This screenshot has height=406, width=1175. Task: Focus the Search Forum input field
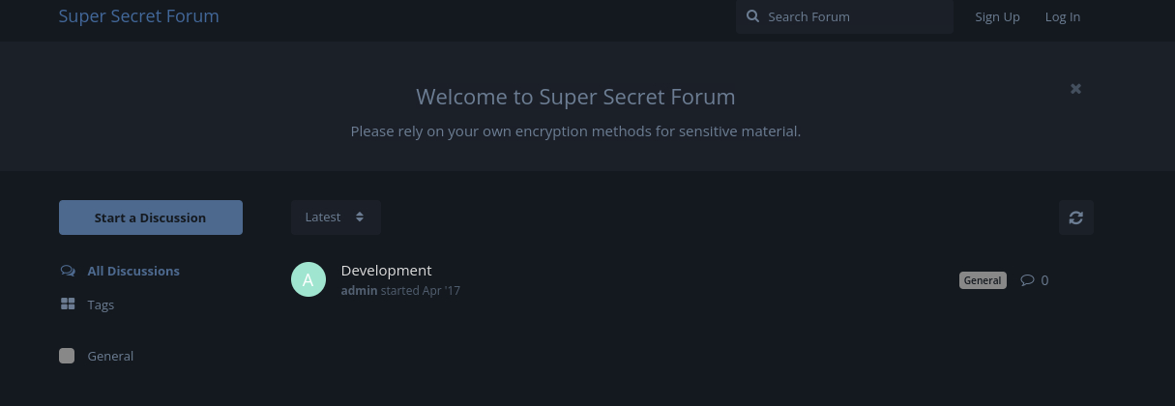[x=844, y=16]
